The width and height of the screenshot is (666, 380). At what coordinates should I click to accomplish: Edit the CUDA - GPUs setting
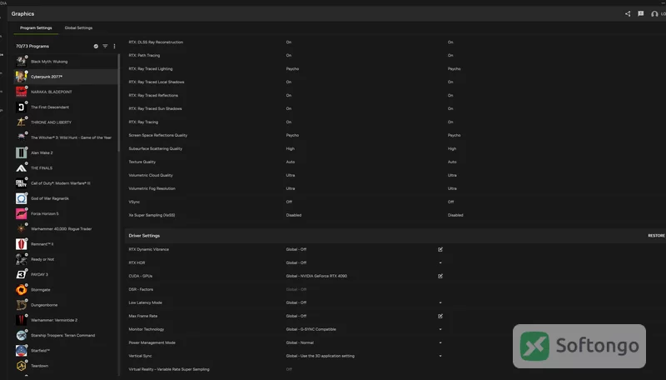[440, 277]
